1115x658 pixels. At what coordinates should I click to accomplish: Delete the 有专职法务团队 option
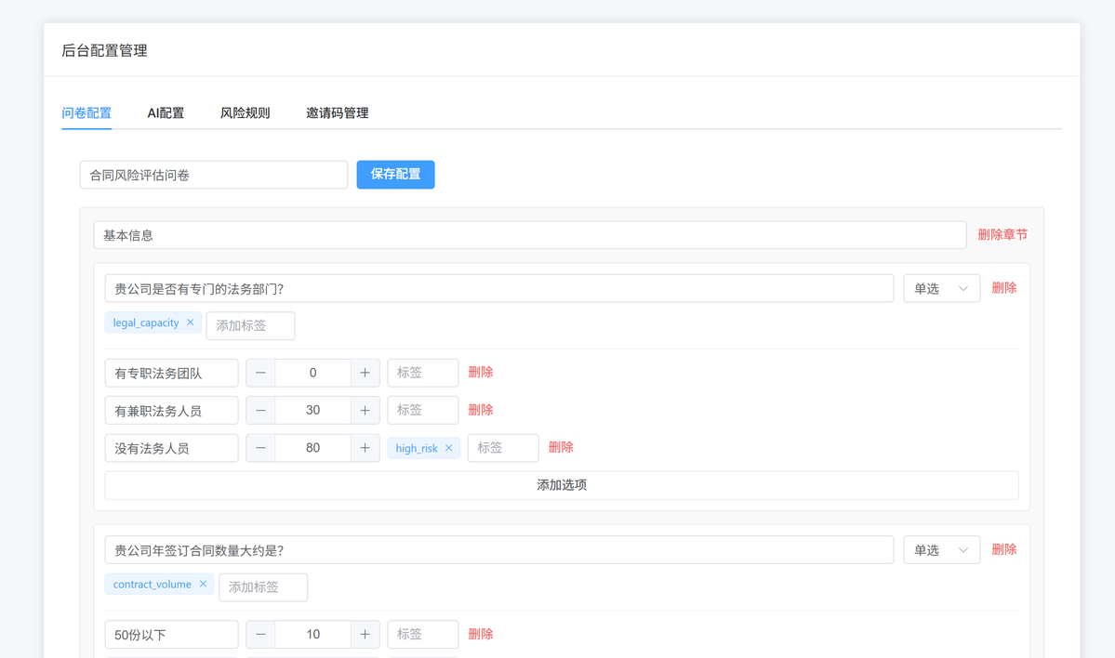tap(481, 373)
